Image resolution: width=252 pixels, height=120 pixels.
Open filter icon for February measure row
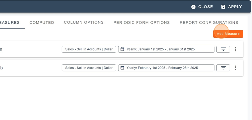tap(223, 68)
